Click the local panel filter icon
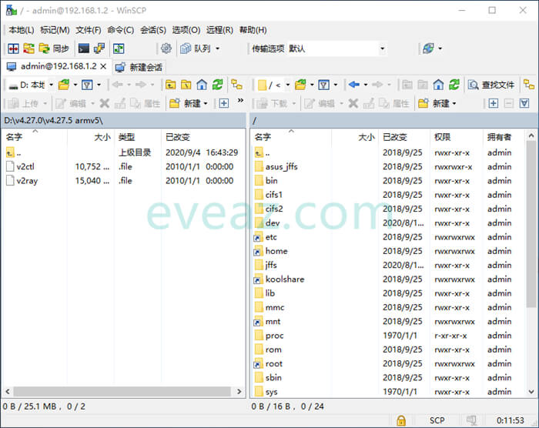Viewport: 539px width, 428px height. [x=87, y=85]
